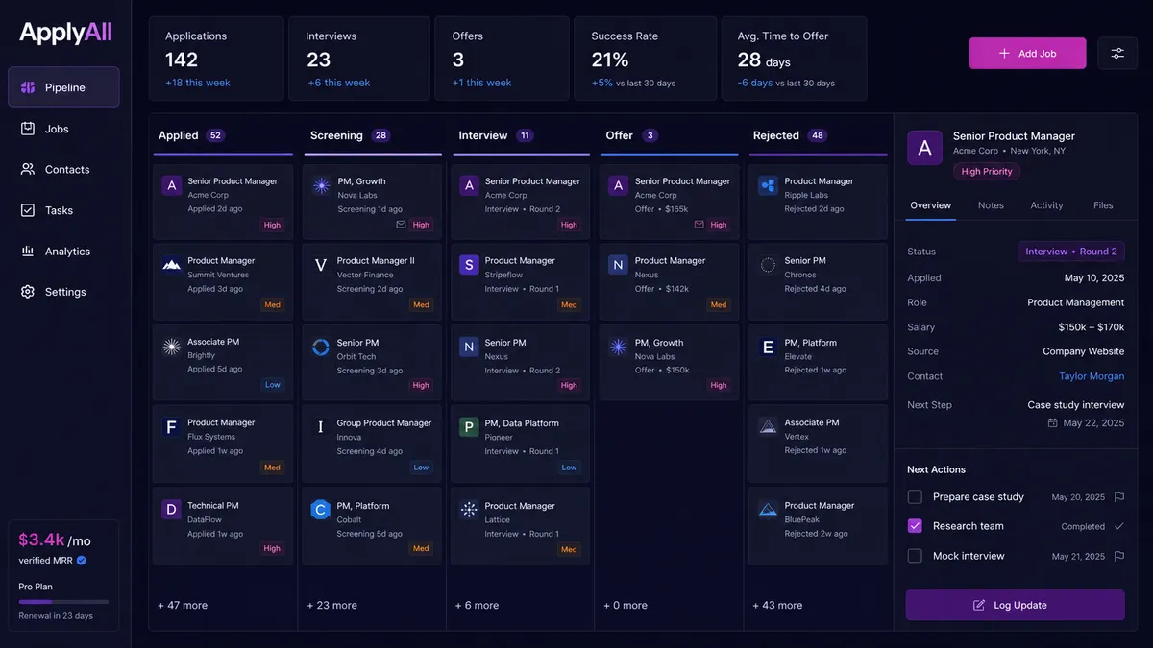This screenshot has height=648, width=1153.
Task: Click Ripple Labs logo icon
Action: click(768, 185)
